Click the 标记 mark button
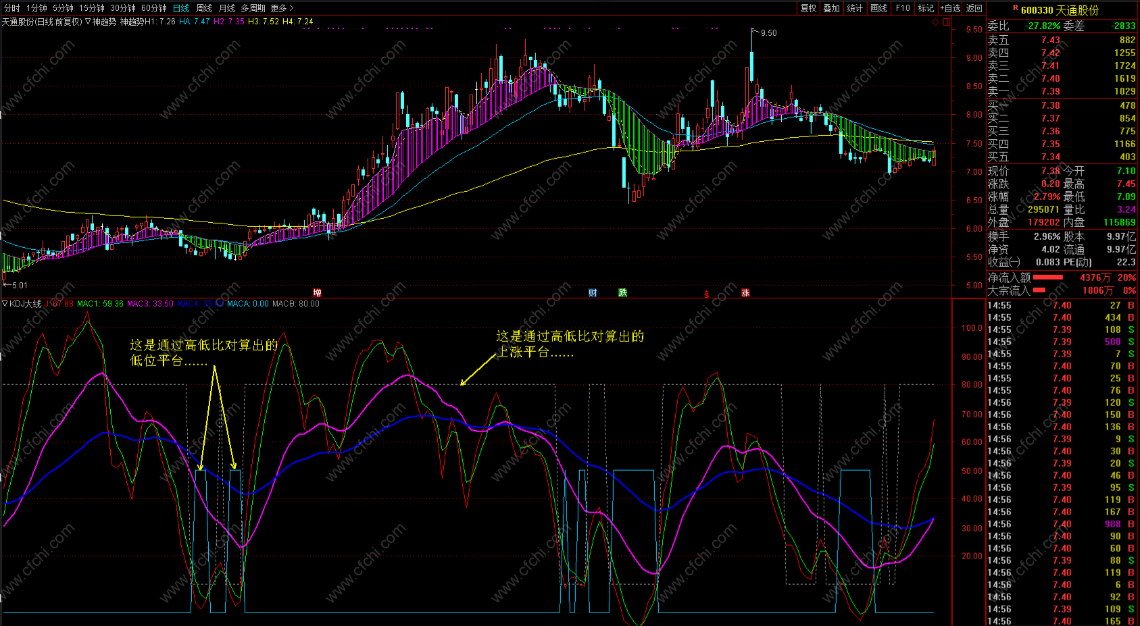1140x626 pixels. (926, 8)
